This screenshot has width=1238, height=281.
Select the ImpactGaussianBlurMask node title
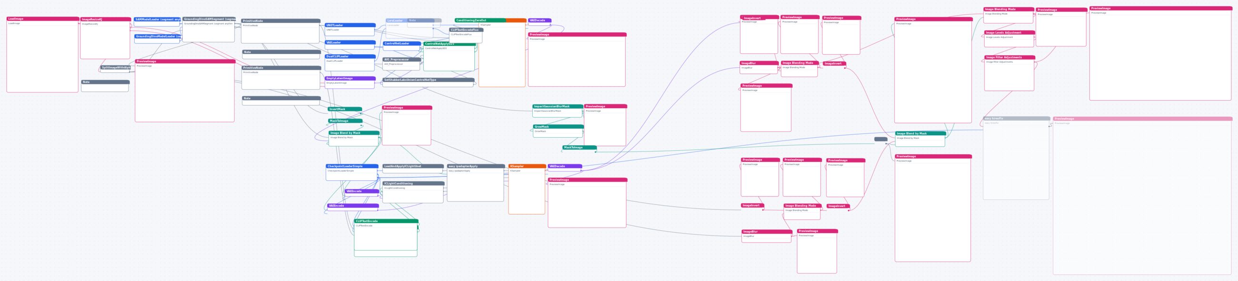[558, 107]
